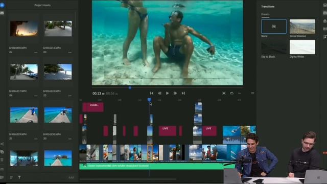Screen dimensions: 327x184
Task: Switch to the Presets tab in Transitions
Action: 265,14
